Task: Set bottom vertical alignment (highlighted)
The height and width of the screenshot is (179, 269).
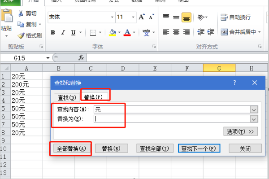Action: click(187, 17)
